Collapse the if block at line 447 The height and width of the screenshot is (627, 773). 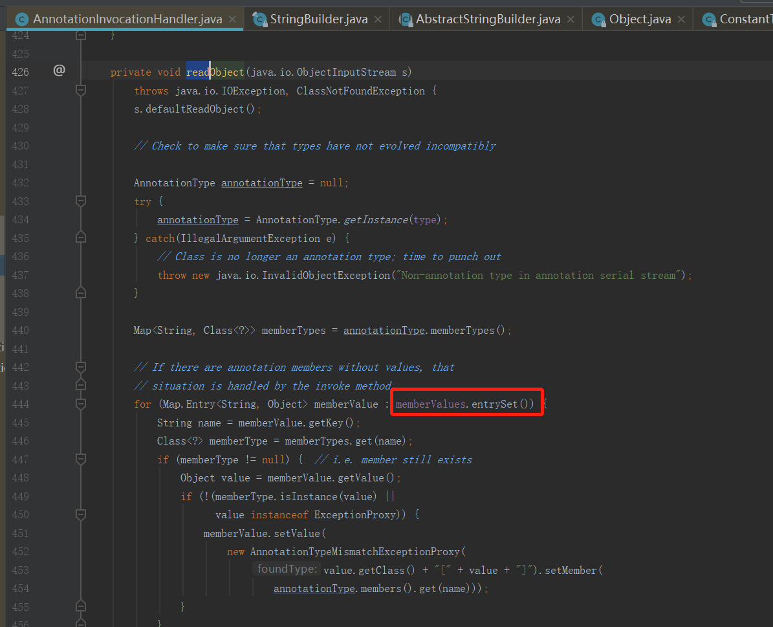click(x=80, y=460)
